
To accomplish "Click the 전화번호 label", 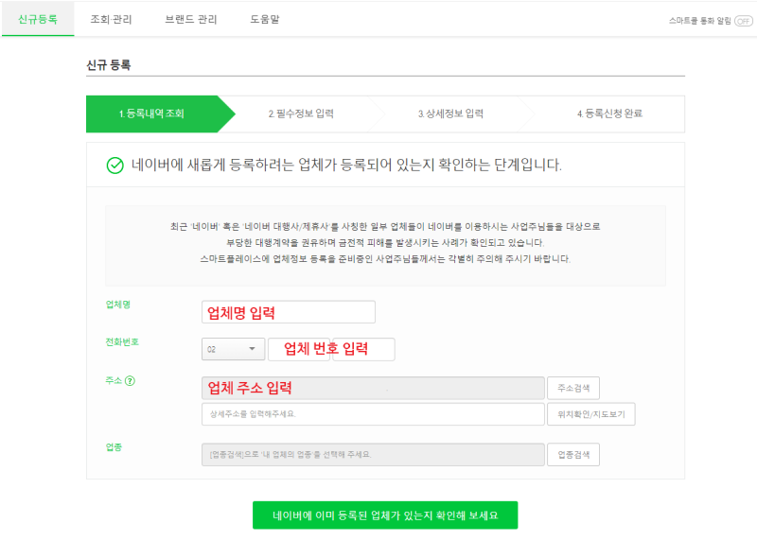I will pyautogui.click(x=122, y=342).
